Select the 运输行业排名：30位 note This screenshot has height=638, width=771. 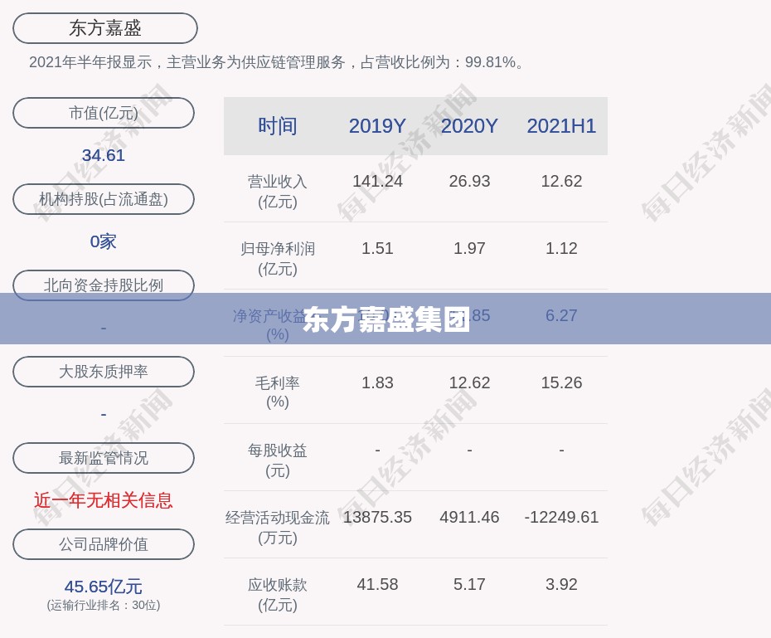point(104,605)
